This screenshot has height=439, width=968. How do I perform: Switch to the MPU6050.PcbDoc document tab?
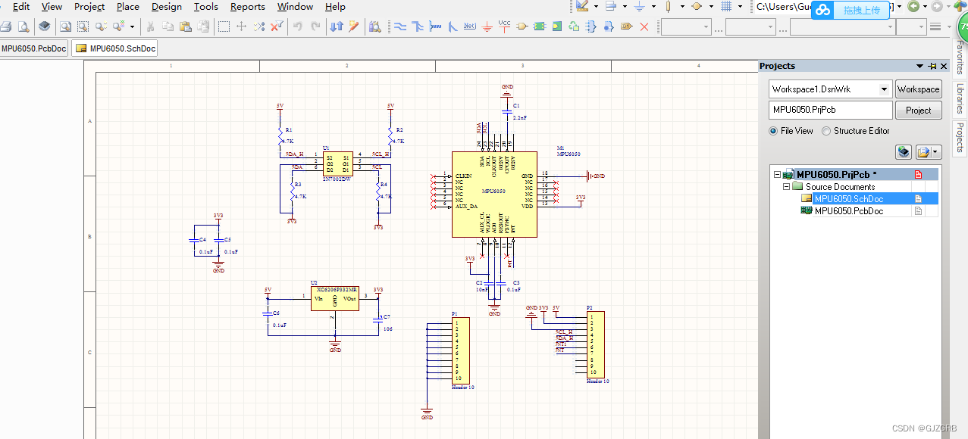[33, 48]
